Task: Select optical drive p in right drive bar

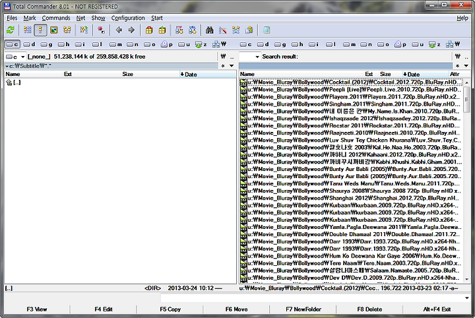Action: [x=400, y=44]
